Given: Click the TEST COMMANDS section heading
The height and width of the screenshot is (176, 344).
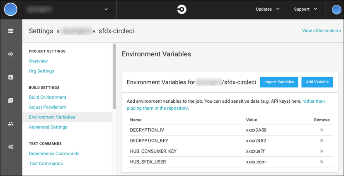Looking at the screenshot, I should coord(45,144).
